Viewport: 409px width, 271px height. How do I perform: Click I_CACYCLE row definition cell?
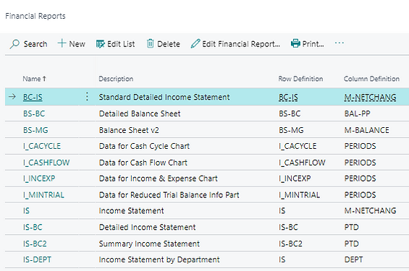click(x=298, y=146)
